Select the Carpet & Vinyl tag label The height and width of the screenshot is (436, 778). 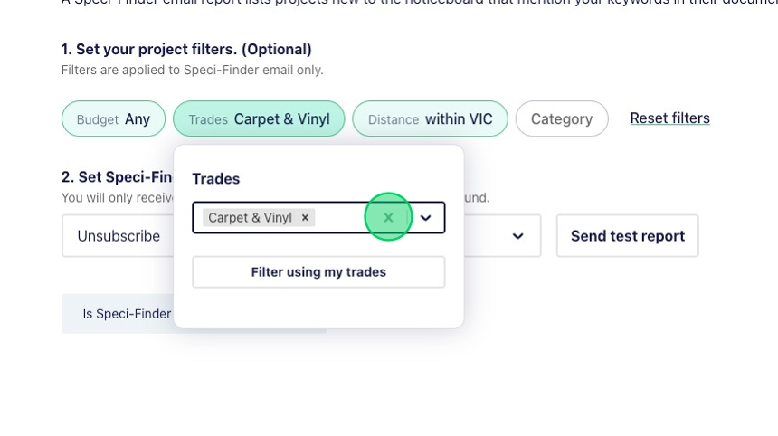(250, 218)
